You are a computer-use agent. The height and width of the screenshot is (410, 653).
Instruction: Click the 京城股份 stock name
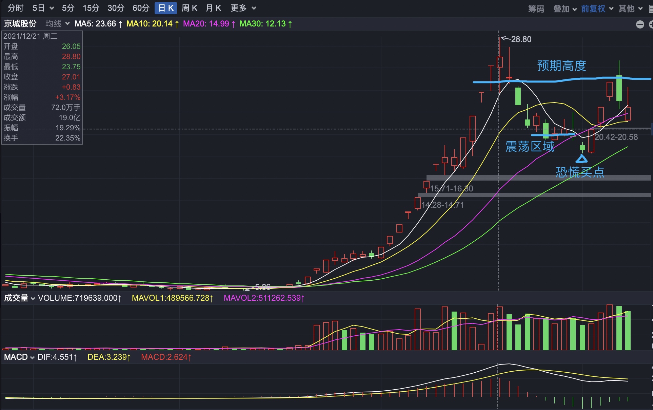(20, 23)
